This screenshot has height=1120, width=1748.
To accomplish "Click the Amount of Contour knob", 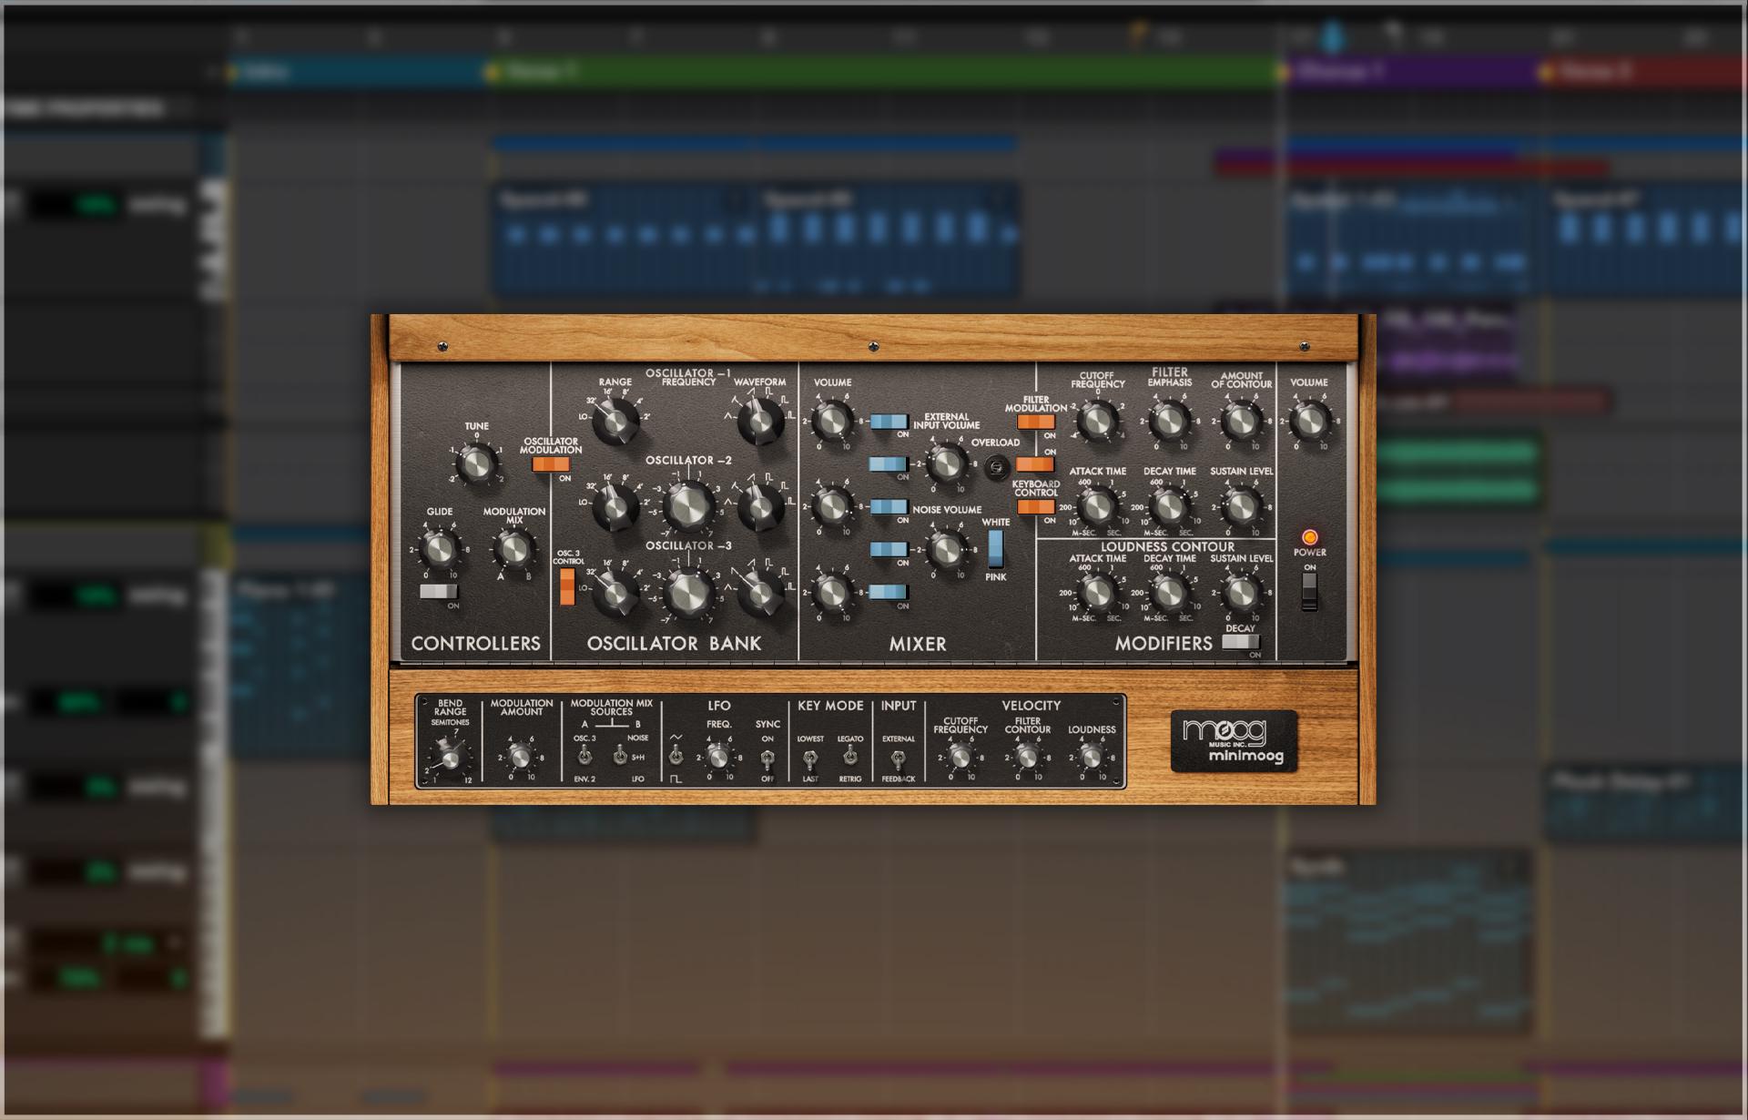I will point(1240,422).
